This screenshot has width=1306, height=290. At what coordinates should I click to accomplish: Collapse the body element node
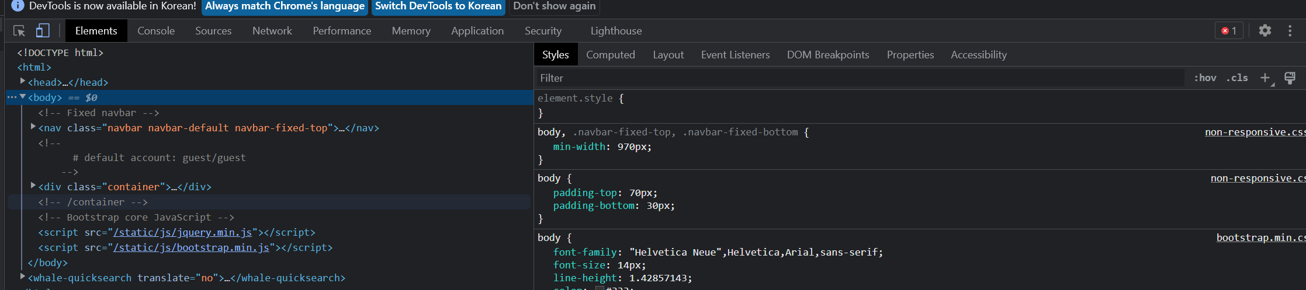(23, 96)
